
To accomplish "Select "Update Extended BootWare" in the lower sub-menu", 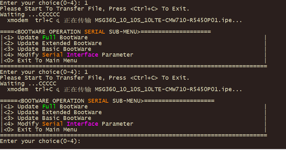I will [59, 112].
